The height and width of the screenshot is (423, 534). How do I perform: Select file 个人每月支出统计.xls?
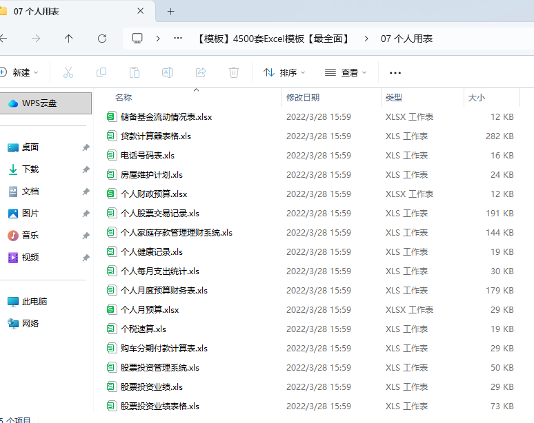click(x=160, y=271)
